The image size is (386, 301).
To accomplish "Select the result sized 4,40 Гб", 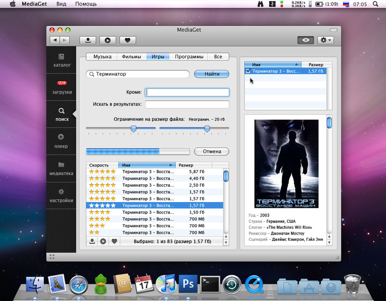I will (x=154, y=178).
